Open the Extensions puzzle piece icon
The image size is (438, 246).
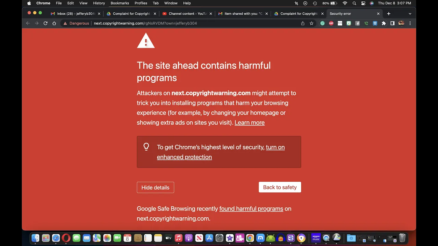point(384,23)
